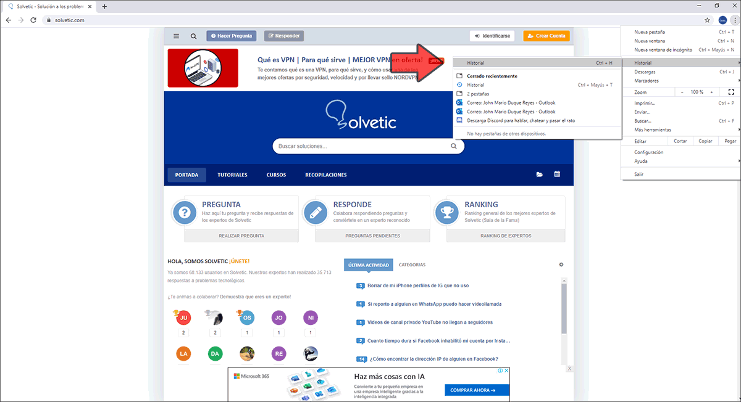Select Nueva ventana from the menu
Screen dimensions: 741x402
pyautogui.click(x=680, y=41)
